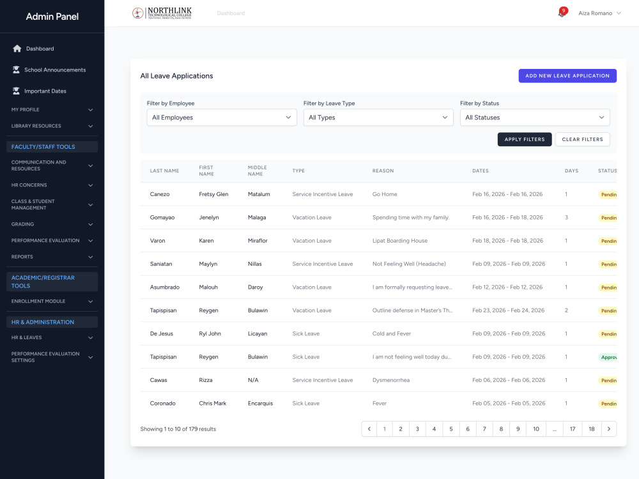Expand Class & Student Management section
Viewport: 639px width, 479px height.
52,204
